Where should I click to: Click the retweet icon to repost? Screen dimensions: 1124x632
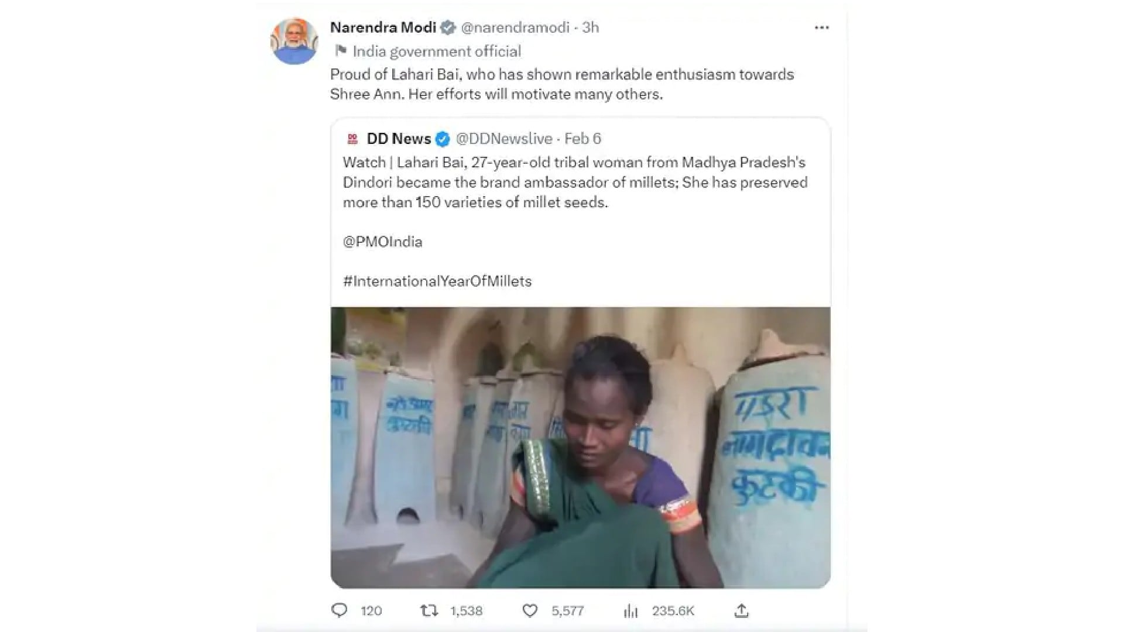coord(429,610)
